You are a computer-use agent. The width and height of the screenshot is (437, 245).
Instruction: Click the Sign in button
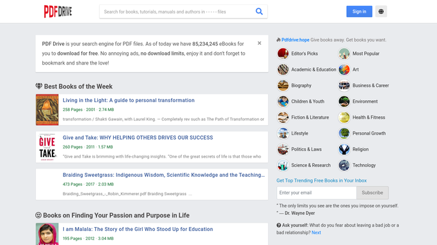[x=359, y=11]
